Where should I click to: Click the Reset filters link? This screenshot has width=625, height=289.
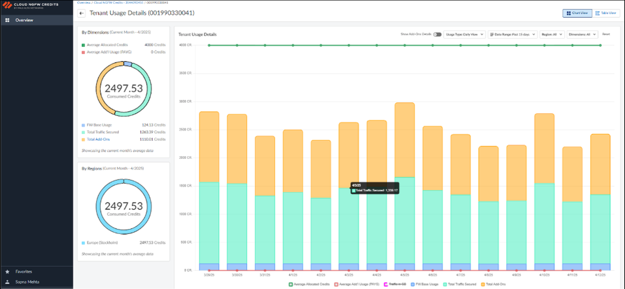click(606, 34)
